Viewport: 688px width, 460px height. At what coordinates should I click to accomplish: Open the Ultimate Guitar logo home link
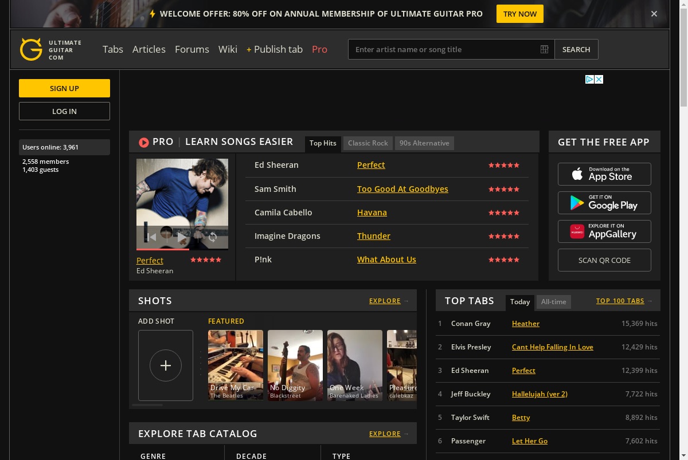[x=51, y=49]
